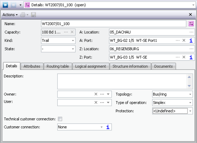197x143 pixels.
Task: Select the Details tab
Action: pos(11,66)
